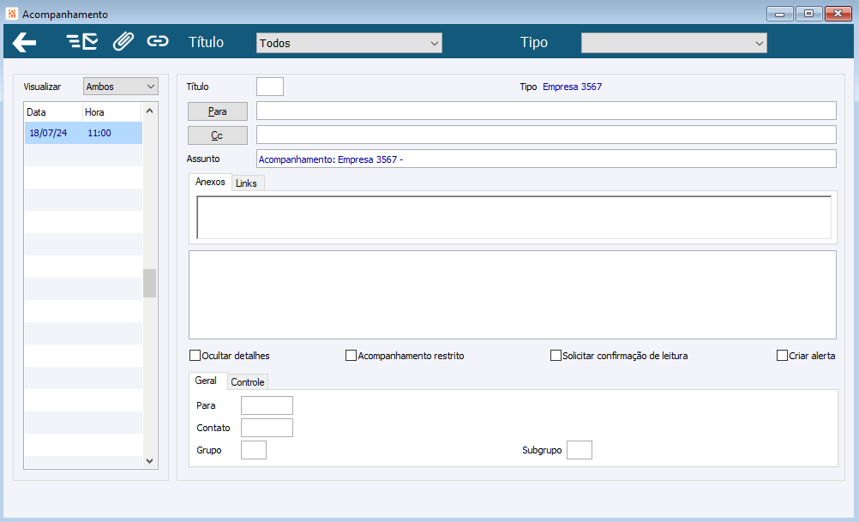This screenshot has width=859, height=522.
Task: Switch to the Links tab
Action: [x=247, y=183]
